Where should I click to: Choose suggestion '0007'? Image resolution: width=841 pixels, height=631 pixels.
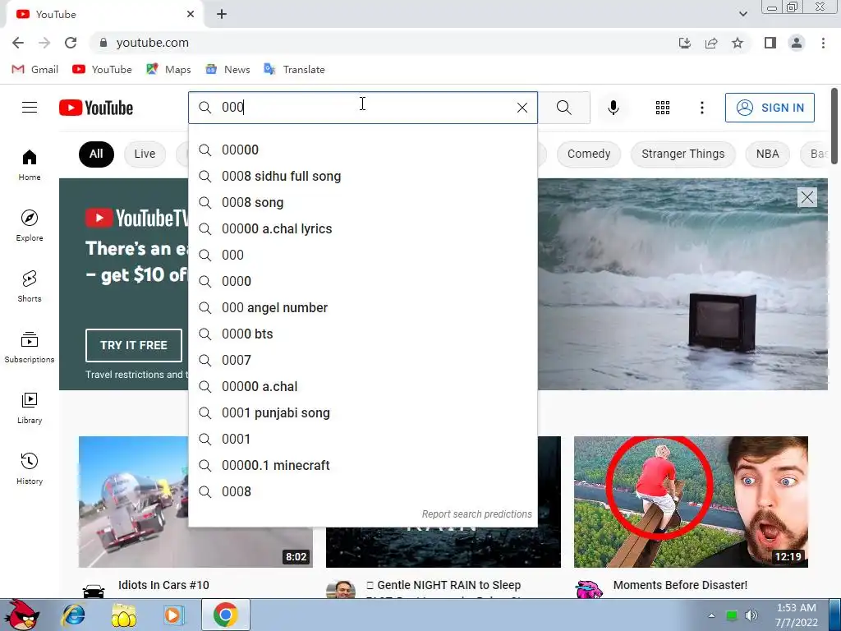point(363,360)
